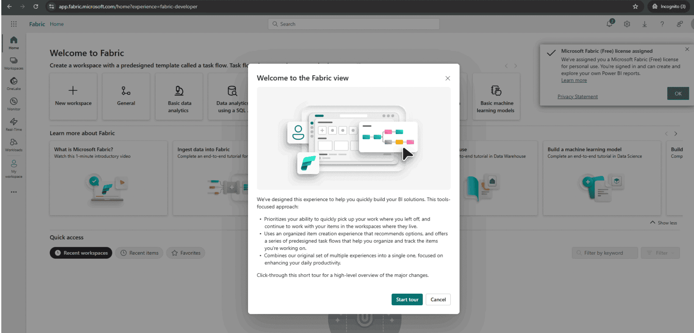This screenshot has width=694, height=333.
Task: Collapse section using Show less
Action: pyautogui.click(x=664, y=223)
